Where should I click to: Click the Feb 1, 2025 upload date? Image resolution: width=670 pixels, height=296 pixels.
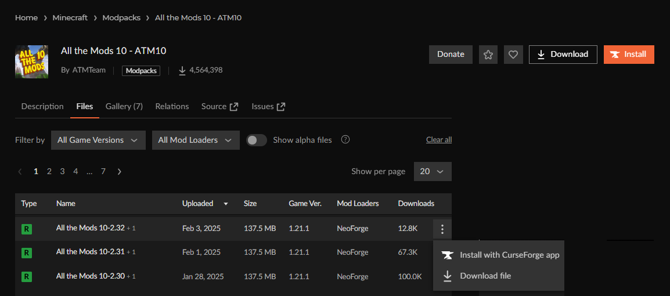click(201, 252)
